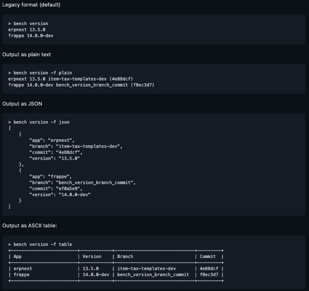Click the JSON line "version": "14.0.0-dev"
This screenshot has height=291, width=309.
(60, 195)
